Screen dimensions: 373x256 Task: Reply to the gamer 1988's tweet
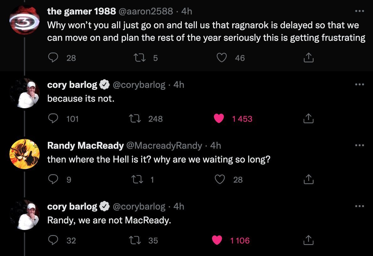53,57
